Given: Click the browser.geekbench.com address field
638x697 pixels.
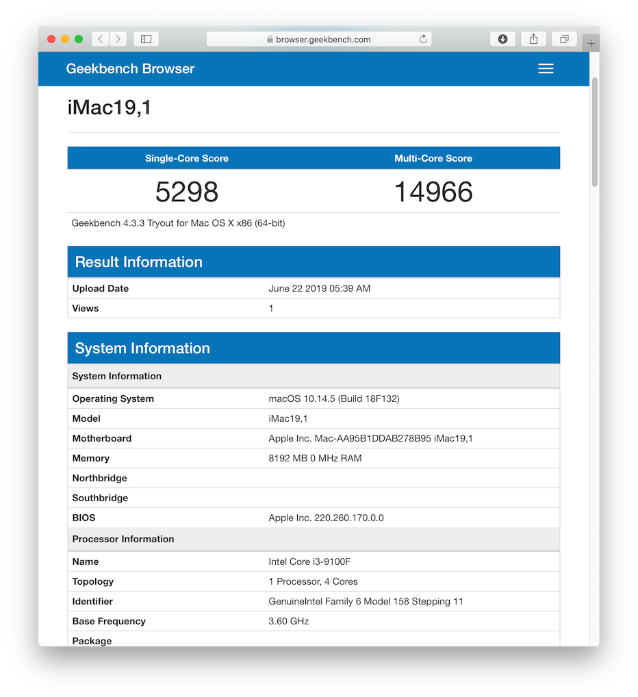Looking at the screenshot, I should (x=318, y=39).
